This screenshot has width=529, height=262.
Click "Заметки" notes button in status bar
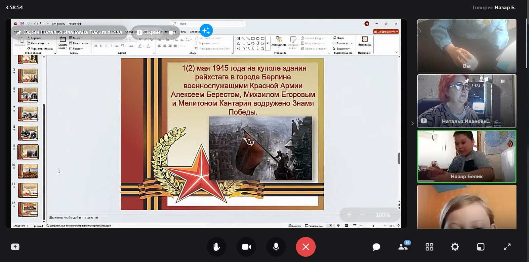pyautogui.click(x=295, y=226)
